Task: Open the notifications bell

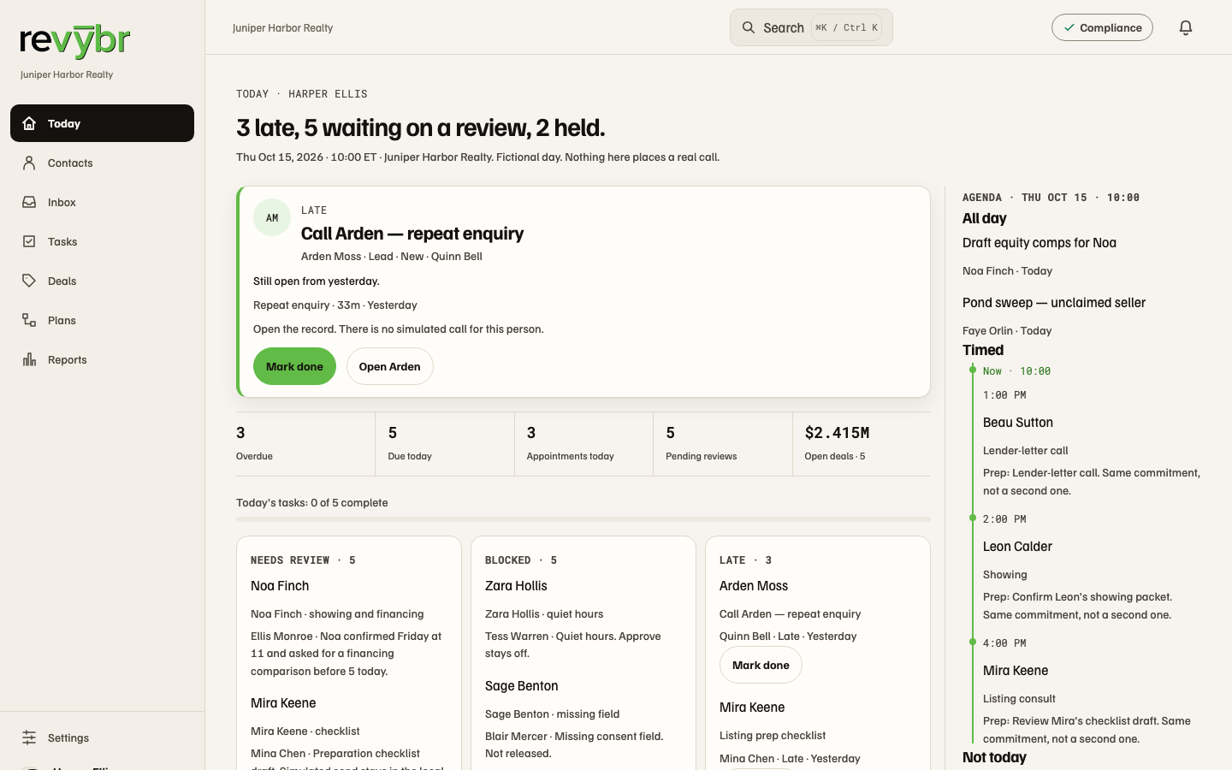Action: [1186, 27]
